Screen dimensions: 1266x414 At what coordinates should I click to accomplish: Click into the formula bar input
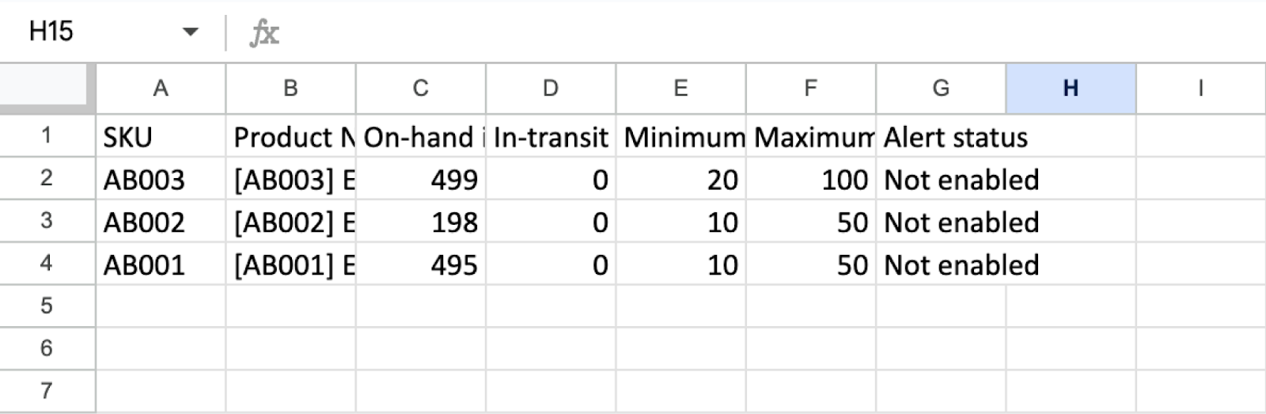tap(712, 32)
